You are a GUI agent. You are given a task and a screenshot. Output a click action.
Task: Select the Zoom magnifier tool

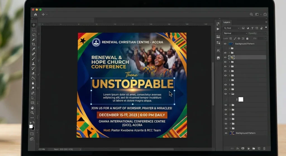point(32,113)
